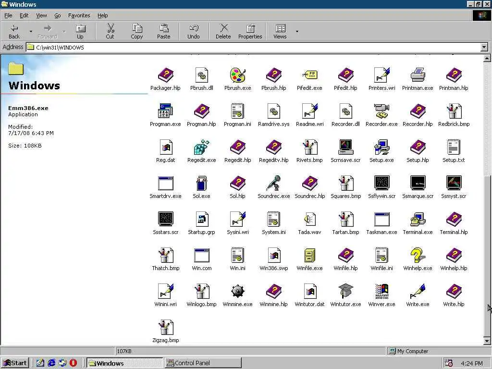
Task: Select the Winfile.exe file cabinet icon
Action: coord(310,255)
